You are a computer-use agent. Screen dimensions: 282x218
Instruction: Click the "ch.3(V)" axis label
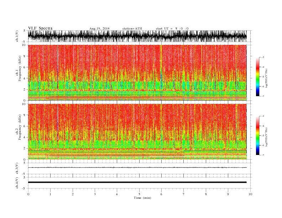click(17, 168)
